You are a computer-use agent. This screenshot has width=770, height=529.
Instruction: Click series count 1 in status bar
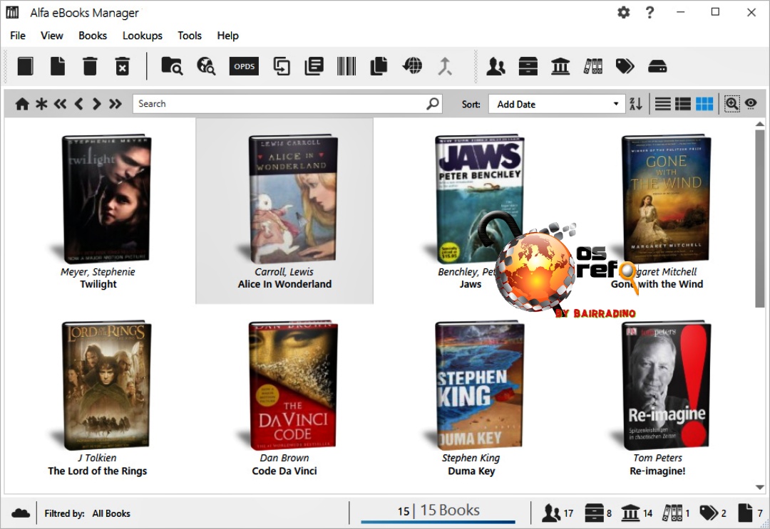click(676, 513)
